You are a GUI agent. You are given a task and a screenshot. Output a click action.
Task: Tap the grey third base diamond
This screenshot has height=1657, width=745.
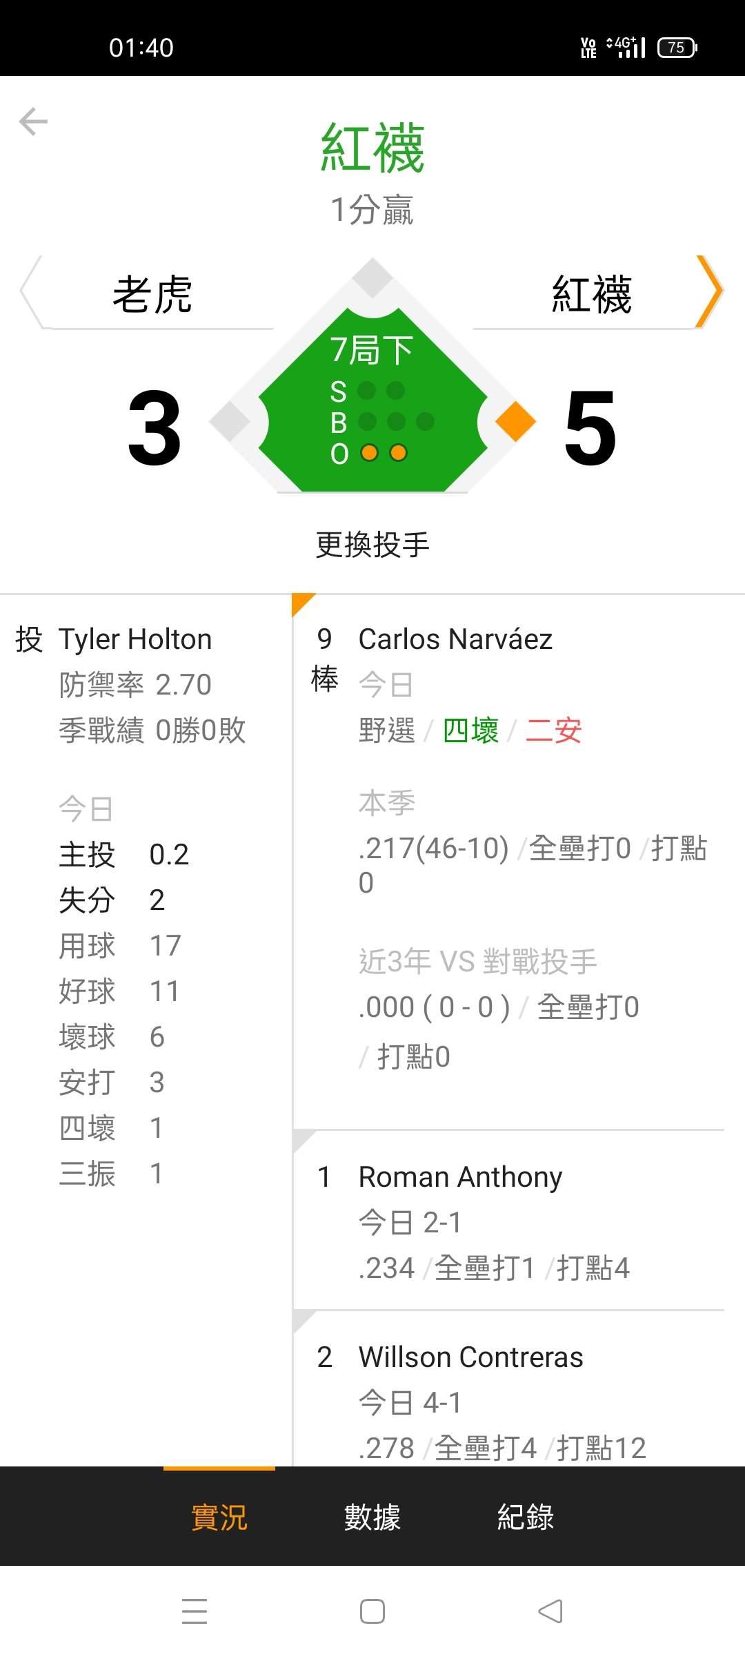(x=230, y=420)
